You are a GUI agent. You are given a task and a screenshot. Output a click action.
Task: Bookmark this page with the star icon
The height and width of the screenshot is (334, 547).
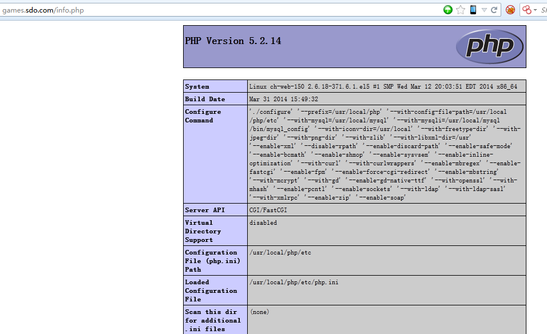(x=461, y=10)
